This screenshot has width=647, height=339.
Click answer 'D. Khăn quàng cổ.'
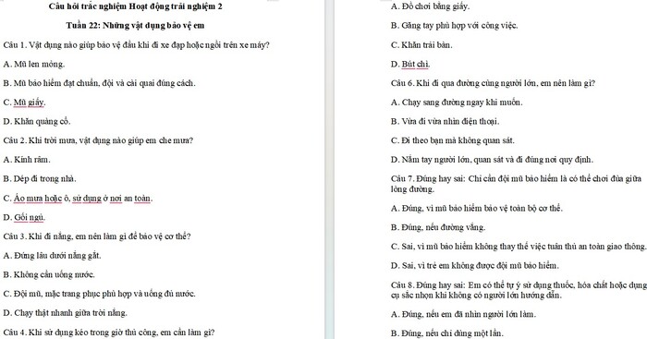click(37, 121)
